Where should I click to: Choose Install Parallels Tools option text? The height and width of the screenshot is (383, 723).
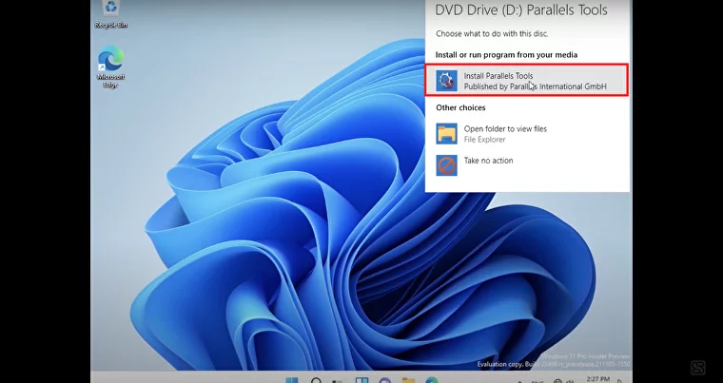pos(498,76)
